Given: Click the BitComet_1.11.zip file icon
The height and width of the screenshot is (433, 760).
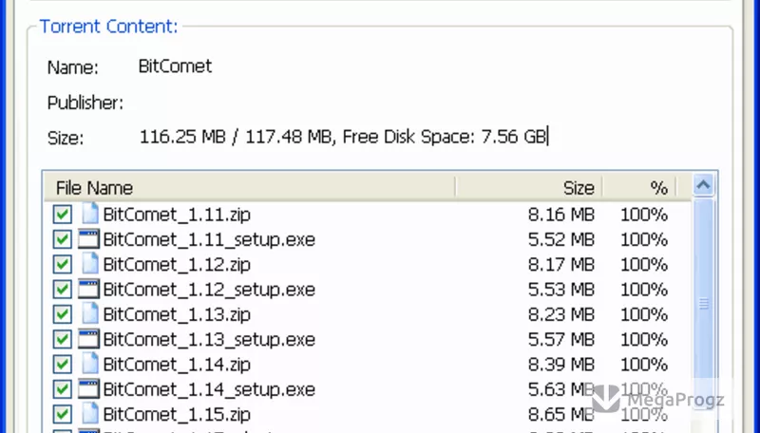Looking at the screenshot, I should [x=89, y=214].
